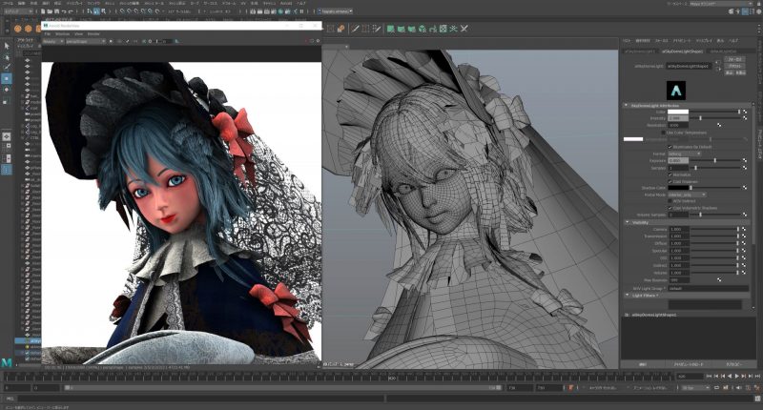Activate the highlighted Move tool
This screenshot has height=410, width=763.
click(x=7, y=78)
